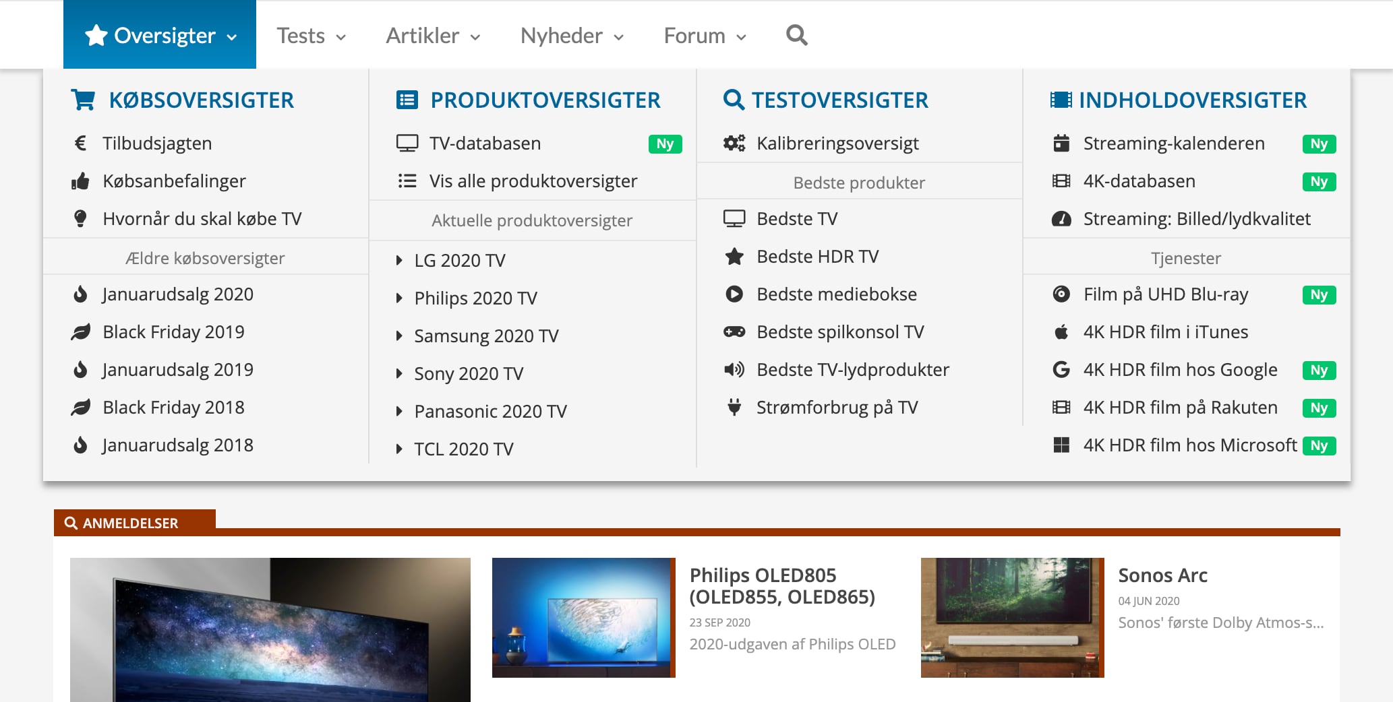The image size is (1393, 702).
Task: Click the euro icon next to Tilbudsjagten
Action: (80, 143)
